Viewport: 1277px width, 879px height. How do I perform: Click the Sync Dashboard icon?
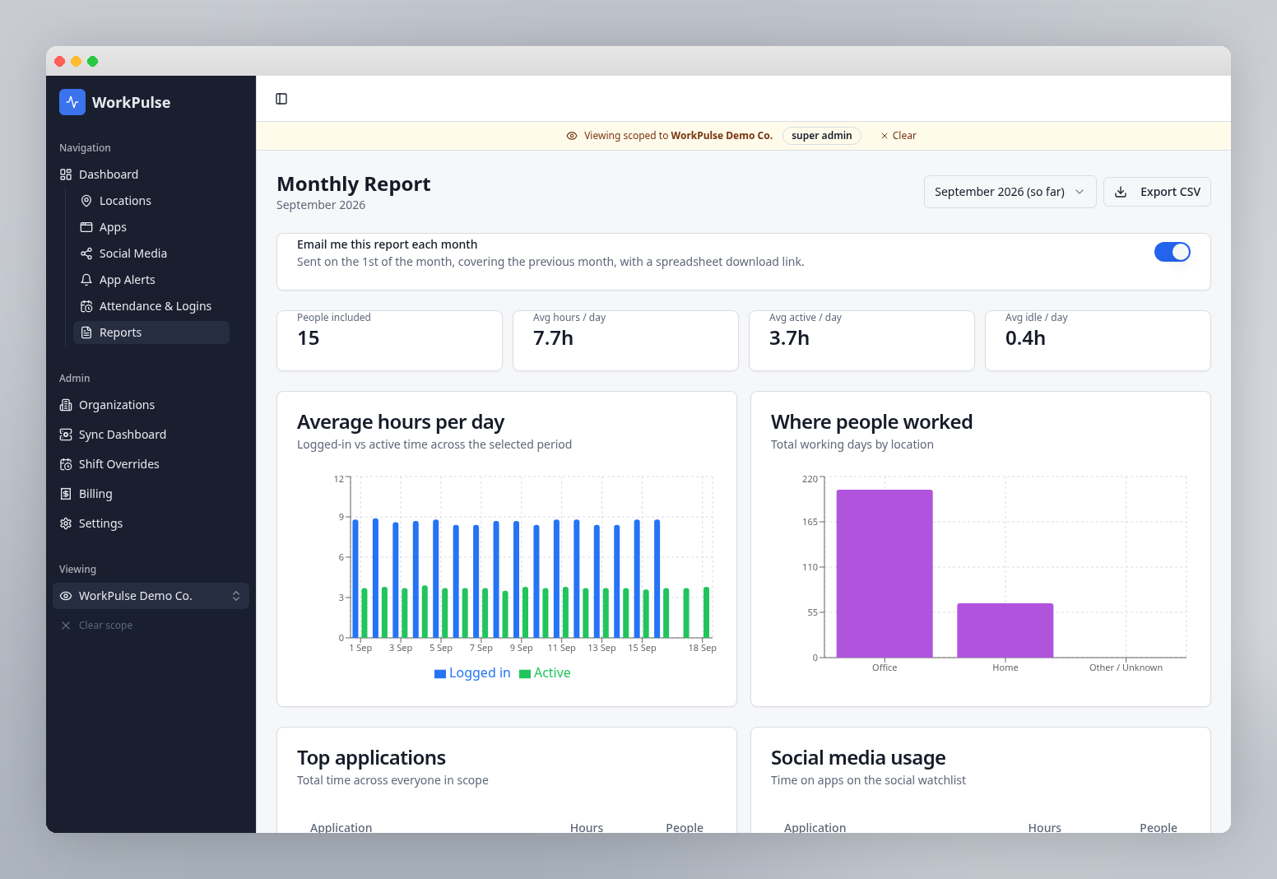(x=66, y=435)
